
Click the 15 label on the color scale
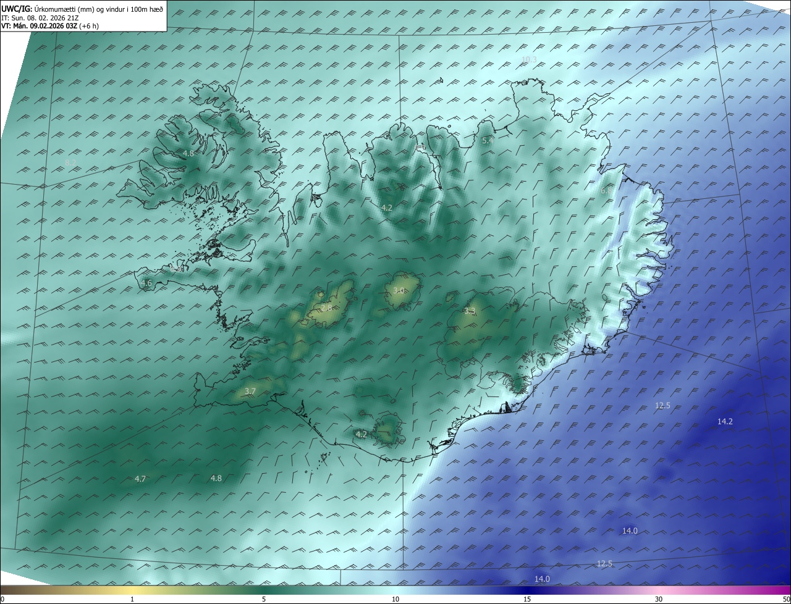click(527, 600)
